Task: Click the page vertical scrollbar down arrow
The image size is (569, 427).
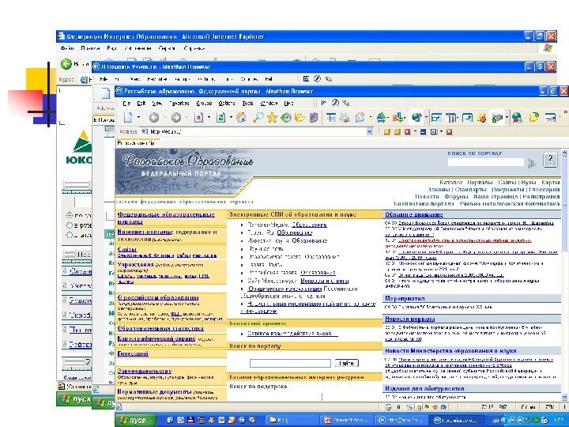Action: pos(565,397)
